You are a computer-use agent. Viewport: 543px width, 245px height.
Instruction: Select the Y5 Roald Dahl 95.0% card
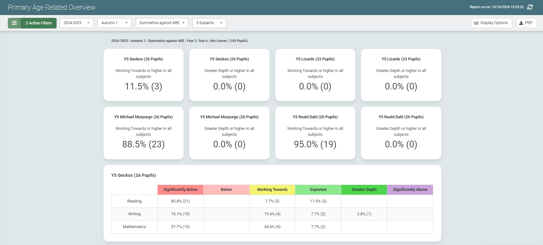315,133
